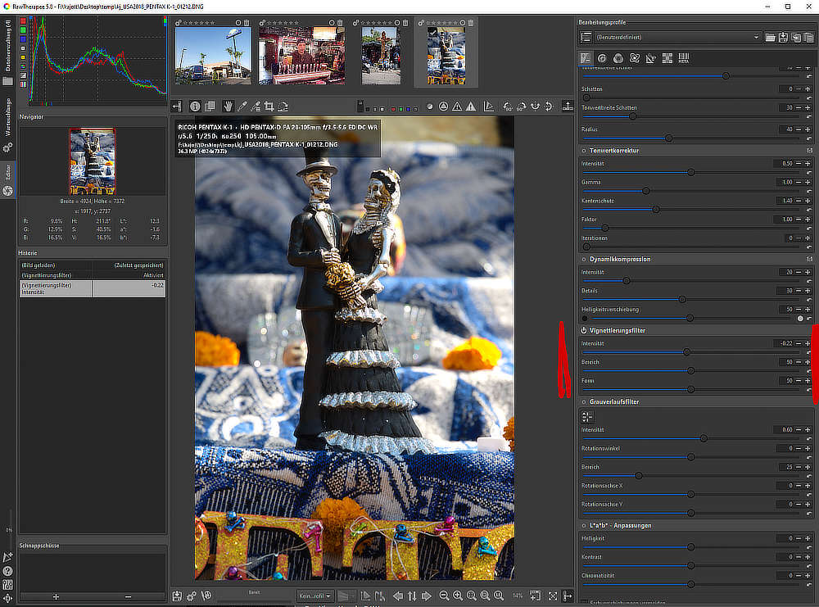
Task: Toggle the Vignettierungsfilter power button
Action: [585, 330]
